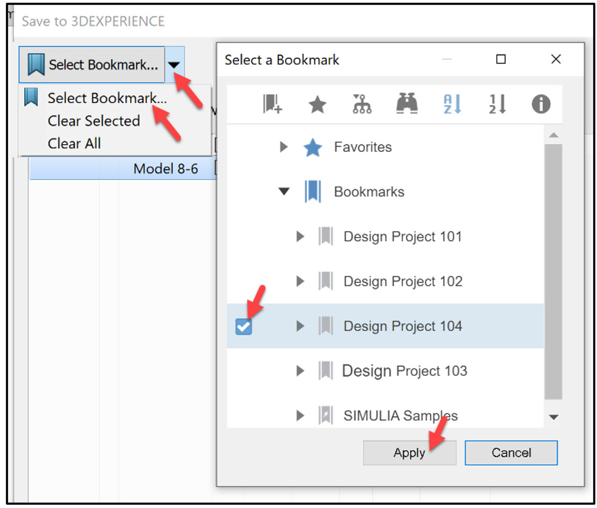This screenshot has height=508, width=597.
Task: Click the bookmark icon on the Select Bookmark button
Action: pyautogui.click(x=35, y=64)
